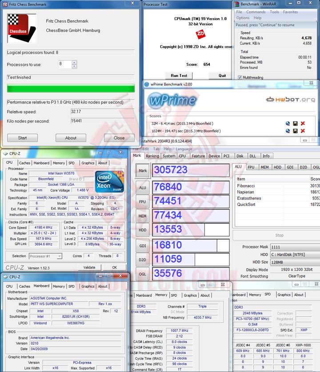This screenshot has height=372, width=320.
Task: Click the title icon of the CPU-Z Mainboard window
Action: [x=5, y=277]
